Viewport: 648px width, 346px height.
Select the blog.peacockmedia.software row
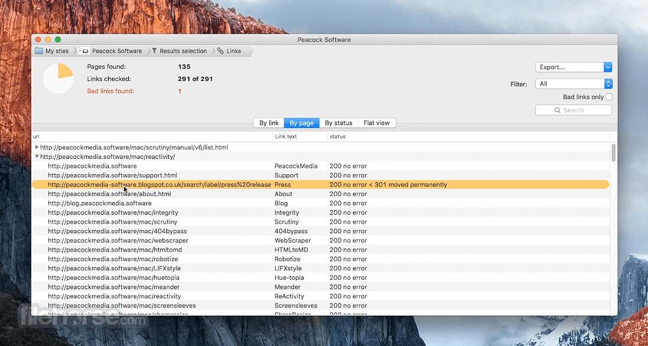320,203
